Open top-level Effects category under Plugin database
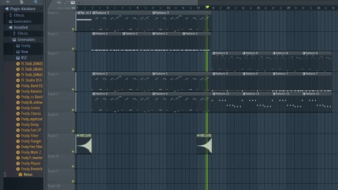Viewport: 338px width, 190px height. (19, 15)
